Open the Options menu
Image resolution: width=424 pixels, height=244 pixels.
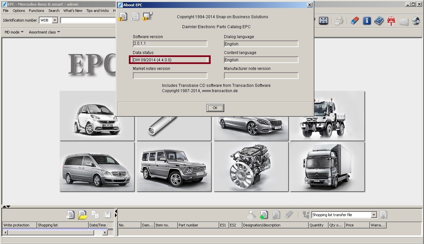19,11
